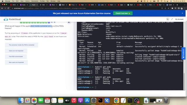Skip to next question with the forward arrow

[x=69, y=22]
